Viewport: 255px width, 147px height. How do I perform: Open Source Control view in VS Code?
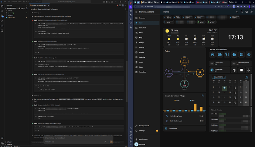[2, 16]
